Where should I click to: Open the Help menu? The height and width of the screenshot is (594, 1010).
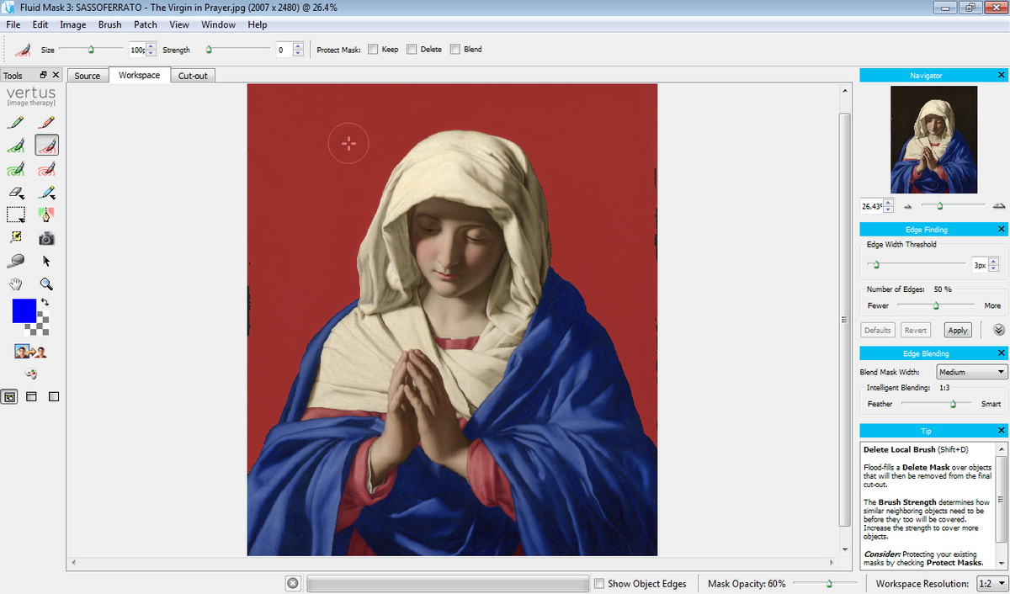(258, 24)
